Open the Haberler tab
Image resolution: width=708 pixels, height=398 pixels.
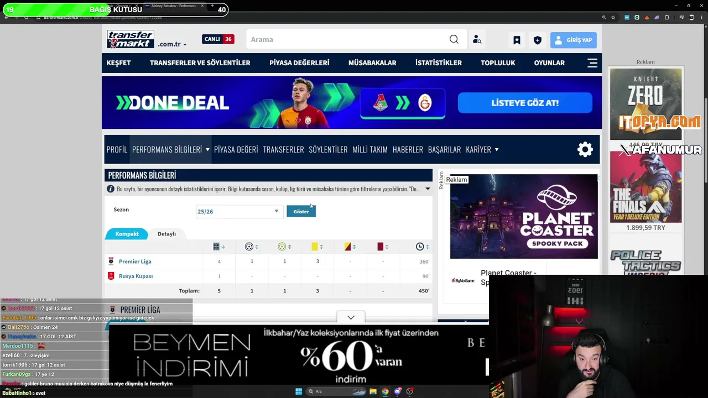(408, 149)
